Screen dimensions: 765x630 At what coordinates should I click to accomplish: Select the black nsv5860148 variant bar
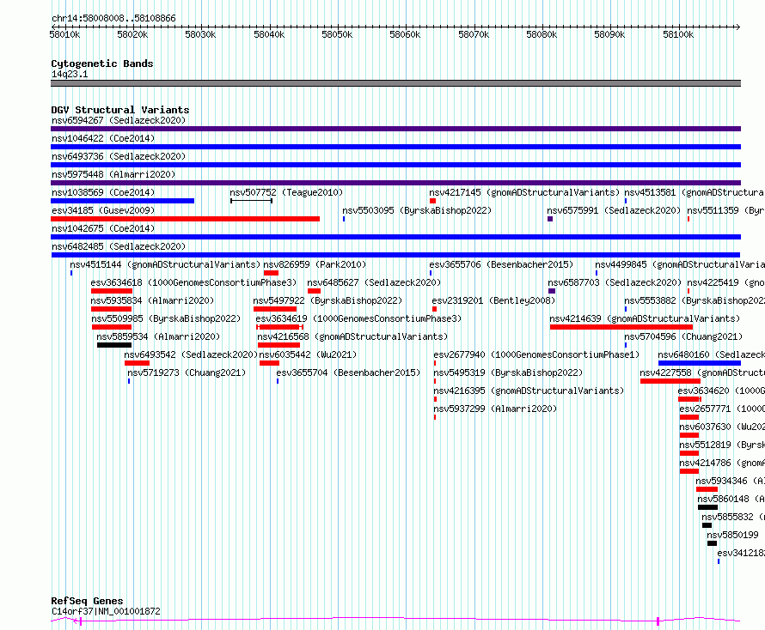[x=708, y=507]
